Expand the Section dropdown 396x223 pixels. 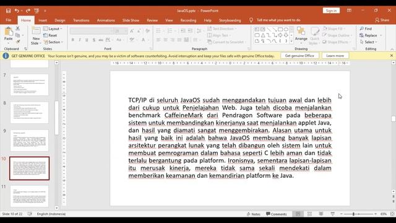click(x=53, y=42)
